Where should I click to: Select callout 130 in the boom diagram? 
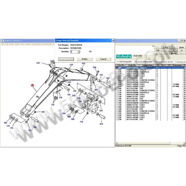[53, 105]
